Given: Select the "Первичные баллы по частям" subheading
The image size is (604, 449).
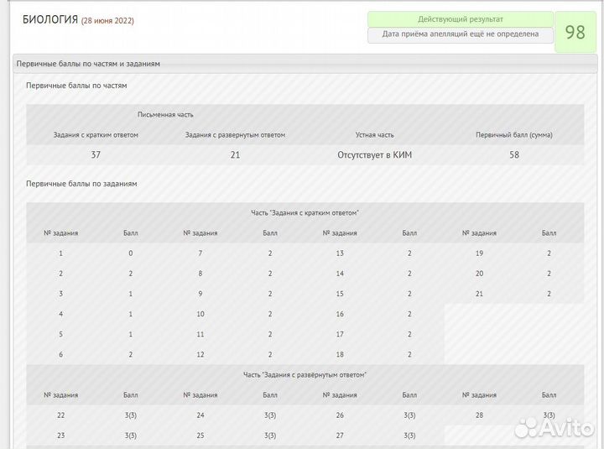Looking at the screenshot, I should (x=76, y=86).
